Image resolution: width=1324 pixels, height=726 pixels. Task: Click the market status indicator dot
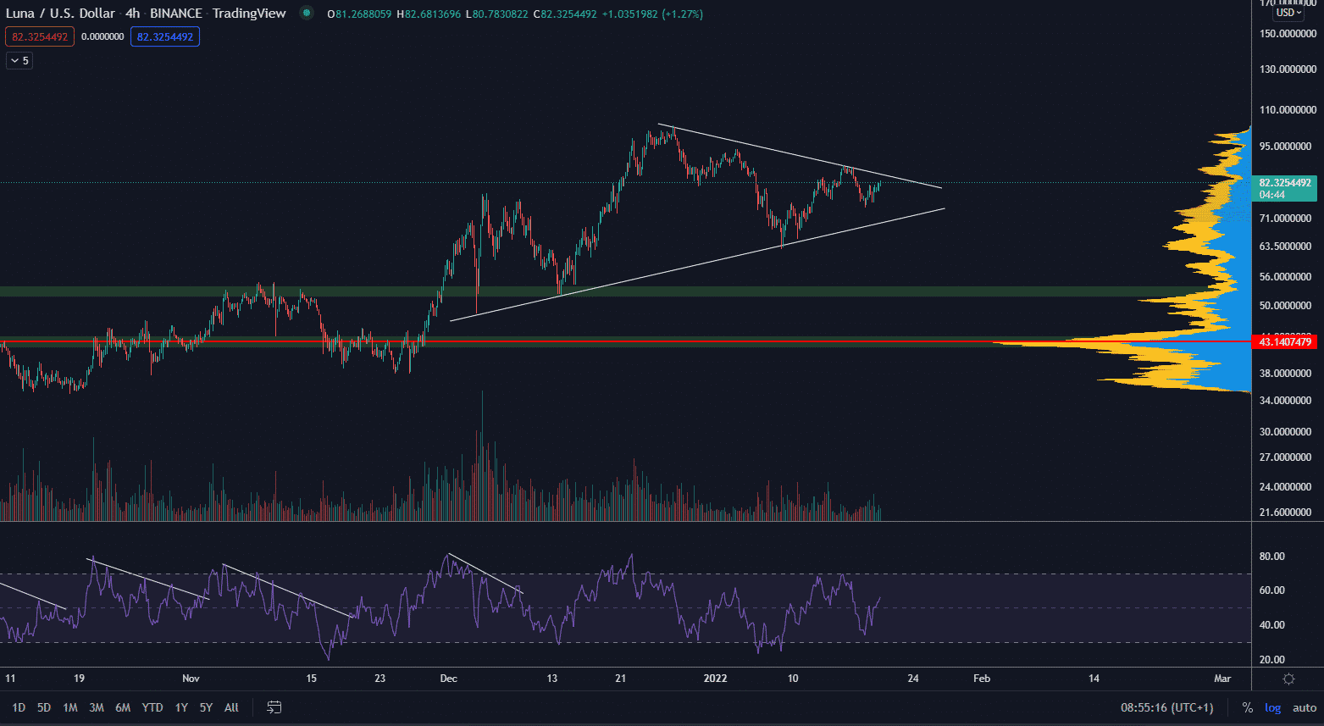307,14
